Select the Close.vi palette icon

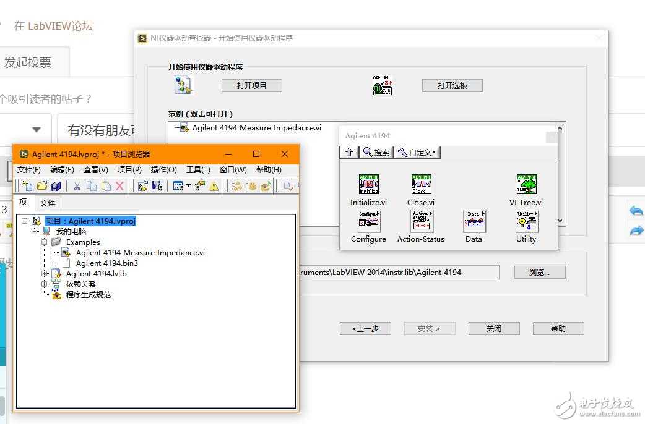(421, 184)
